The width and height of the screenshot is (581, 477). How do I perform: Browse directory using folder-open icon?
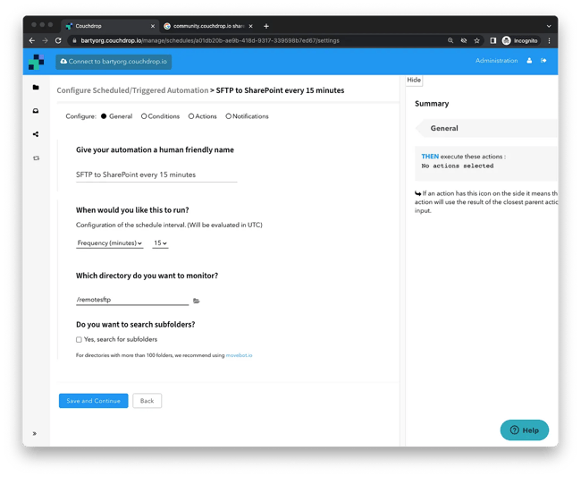[x=197, y=301]
